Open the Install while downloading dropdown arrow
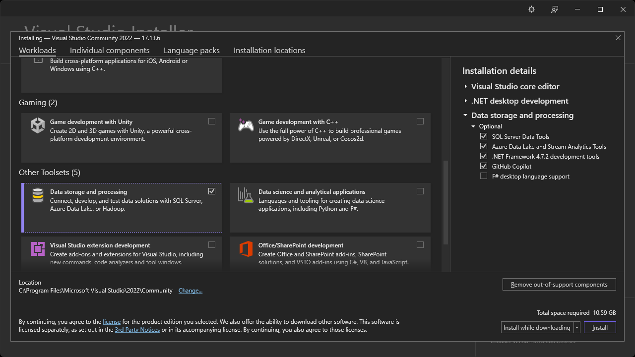Image resolution: width=635 pixels, height=357 pixels. coord(576,327)
